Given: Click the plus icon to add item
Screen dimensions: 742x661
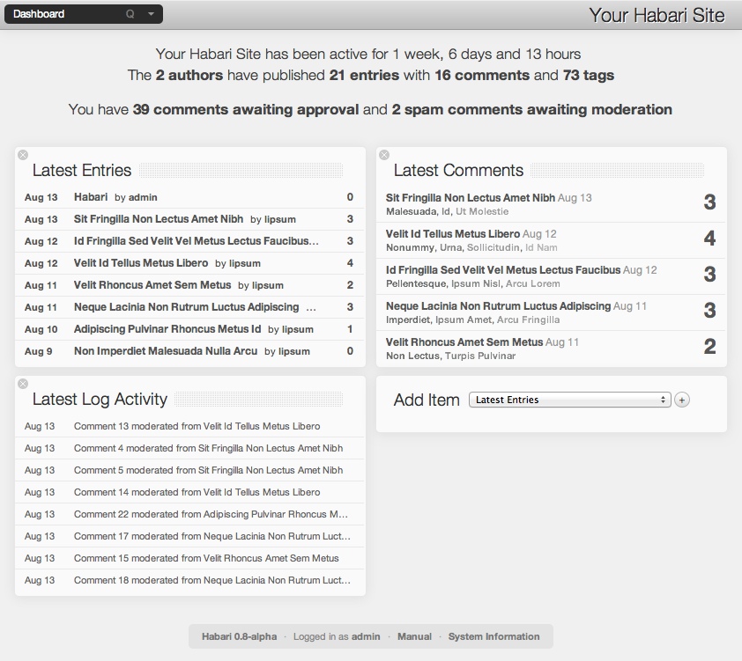Looking at the screenshot, I should click(x=682, y=400).
